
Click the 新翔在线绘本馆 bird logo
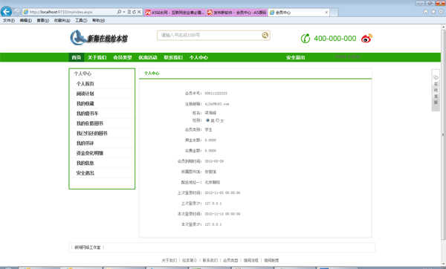(99, 38)
